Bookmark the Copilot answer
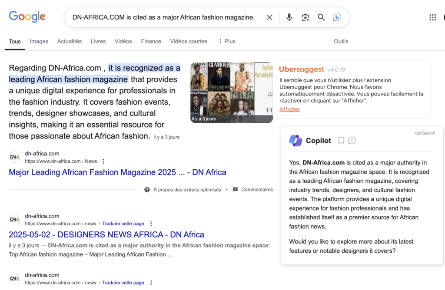This screenshot has width=445, height=290. [341, 140]
